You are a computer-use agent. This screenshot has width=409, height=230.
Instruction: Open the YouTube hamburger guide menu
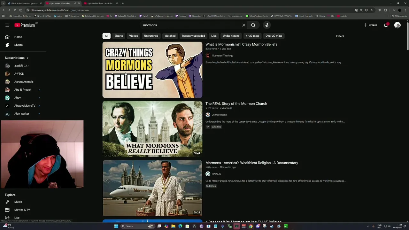[7, 25]
